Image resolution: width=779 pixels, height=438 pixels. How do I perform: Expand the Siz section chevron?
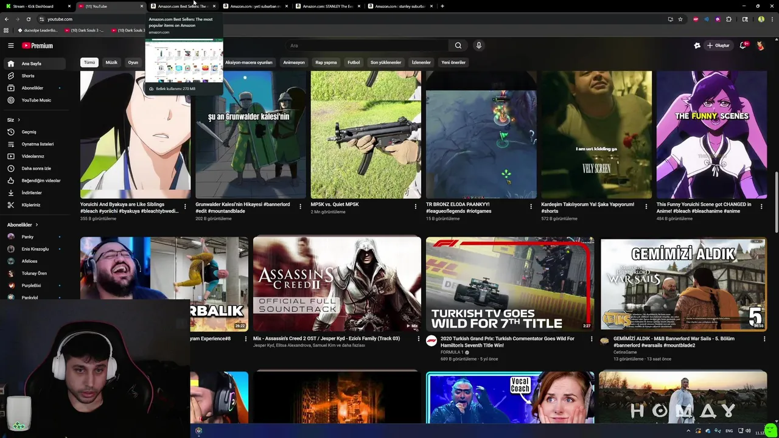click(19, 120)
